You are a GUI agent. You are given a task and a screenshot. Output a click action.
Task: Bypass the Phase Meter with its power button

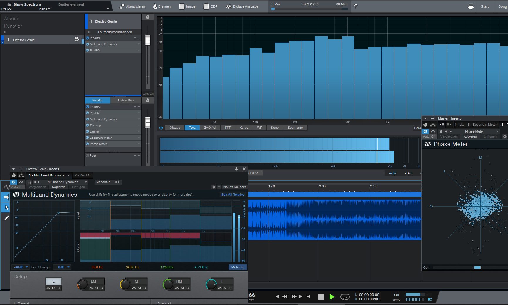(x=425, y=131)
